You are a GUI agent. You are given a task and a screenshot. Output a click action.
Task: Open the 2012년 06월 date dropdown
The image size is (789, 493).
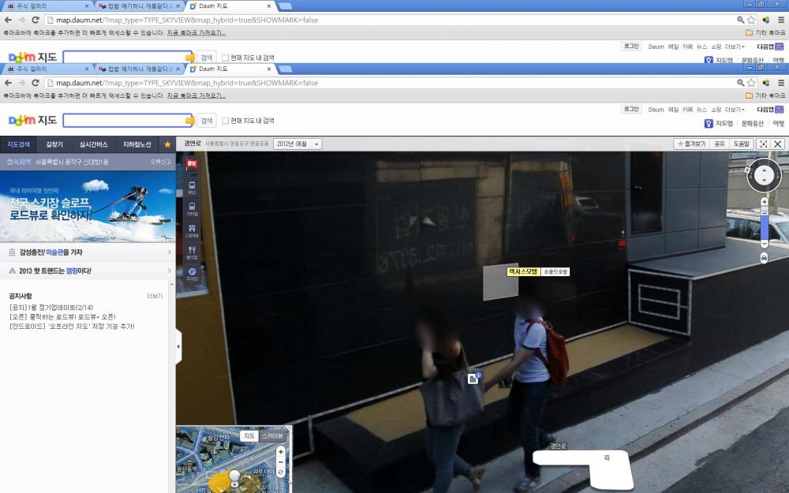coord(297,144)
